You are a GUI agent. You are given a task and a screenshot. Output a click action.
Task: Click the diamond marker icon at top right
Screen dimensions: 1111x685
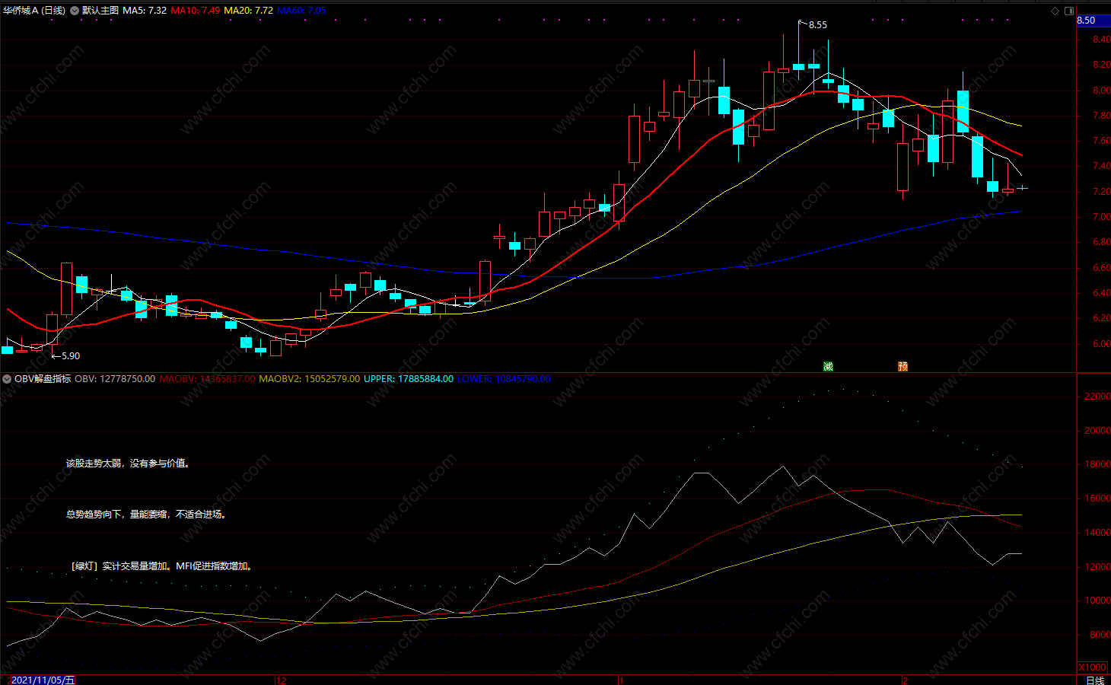(1055, 11)
